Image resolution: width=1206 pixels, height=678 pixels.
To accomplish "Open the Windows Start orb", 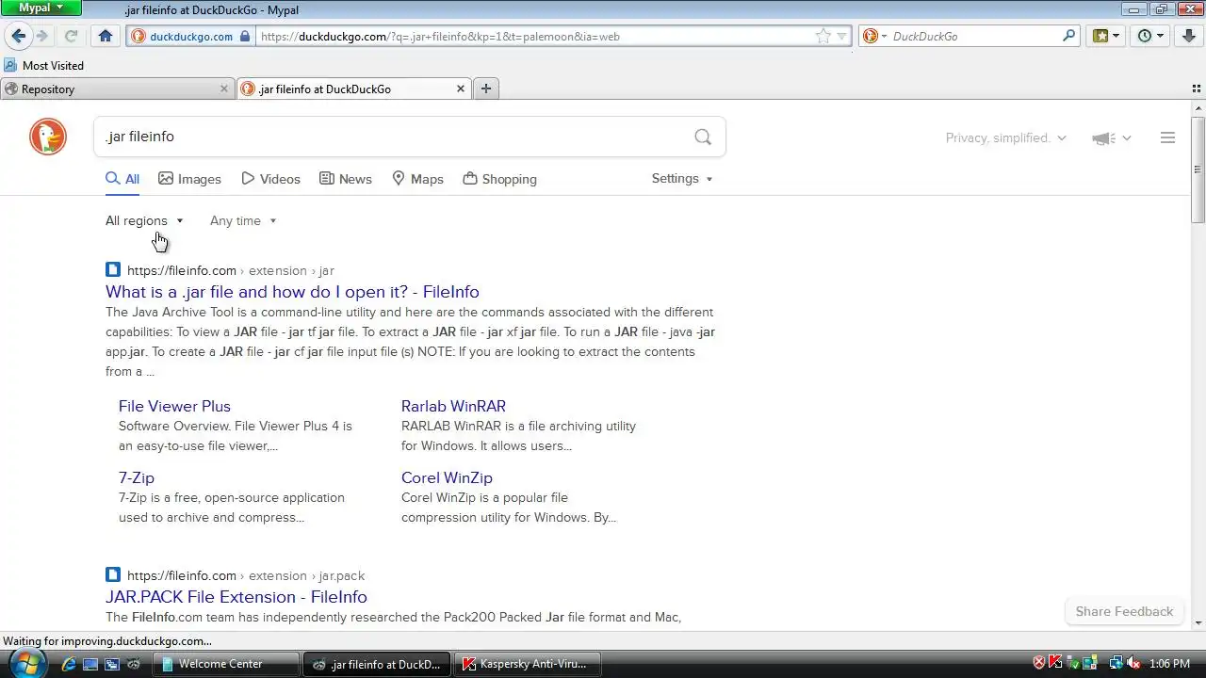I will [x=26, y=663].
